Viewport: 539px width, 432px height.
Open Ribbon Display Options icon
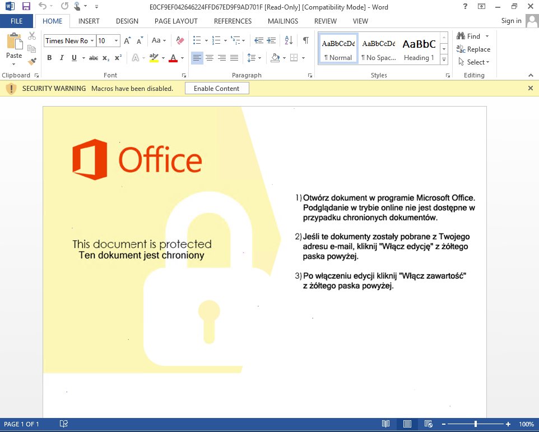pos(482,6)
